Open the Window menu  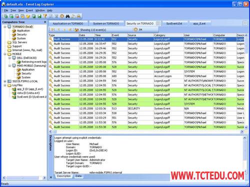pyautogui.click(x=40, y=10)
